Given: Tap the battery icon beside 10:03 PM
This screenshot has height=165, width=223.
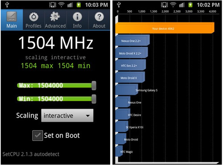Looking at the screenshot, I should (78, 5).
